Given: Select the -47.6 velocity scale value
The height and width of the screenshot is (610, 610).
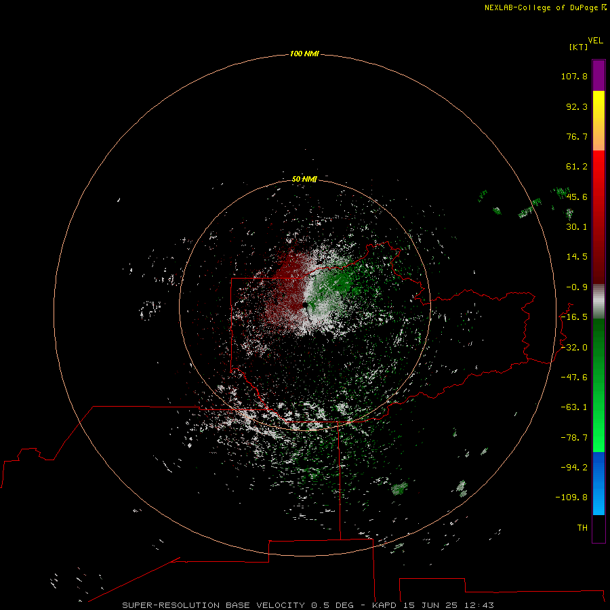Looking at the screenshot, I should [574, 378].
